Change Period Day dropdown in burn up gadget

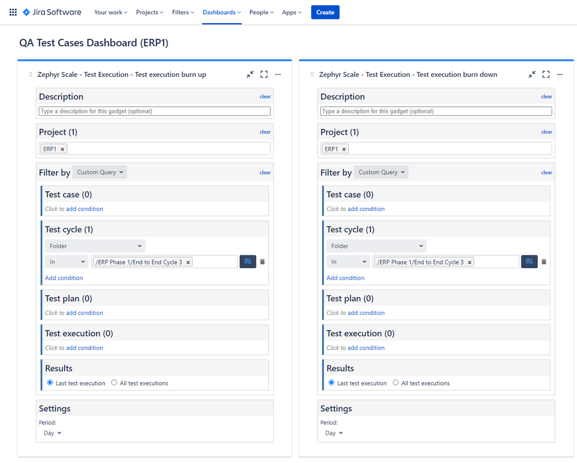click(x=53, y=433)
